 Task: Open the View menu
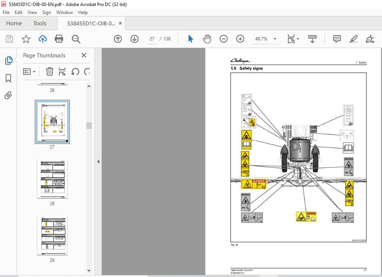(32, 12)
